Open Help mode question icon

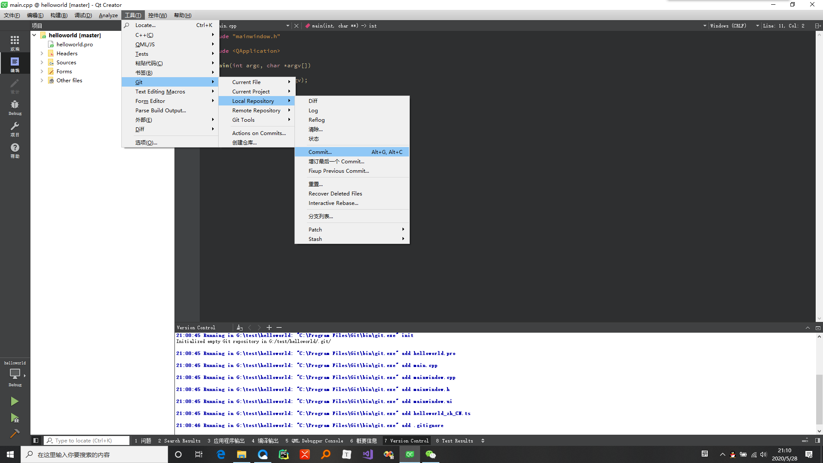15,150
